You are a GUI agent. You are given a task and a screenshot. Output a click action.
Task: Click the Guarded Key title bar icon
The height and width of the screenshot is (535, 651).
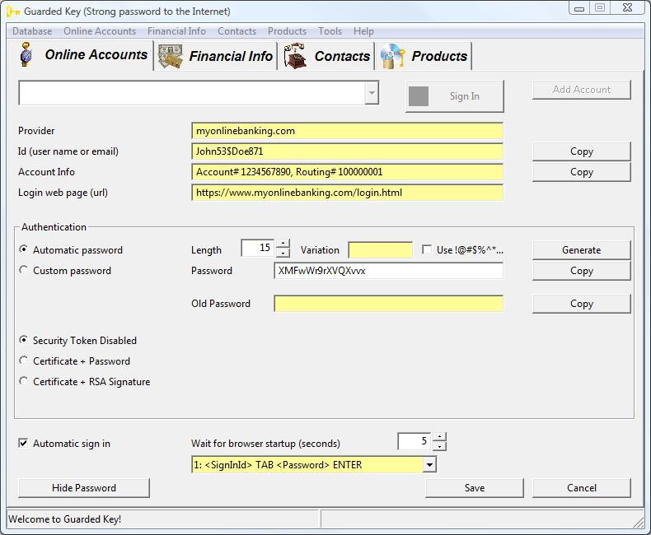(x=13, y=12)
